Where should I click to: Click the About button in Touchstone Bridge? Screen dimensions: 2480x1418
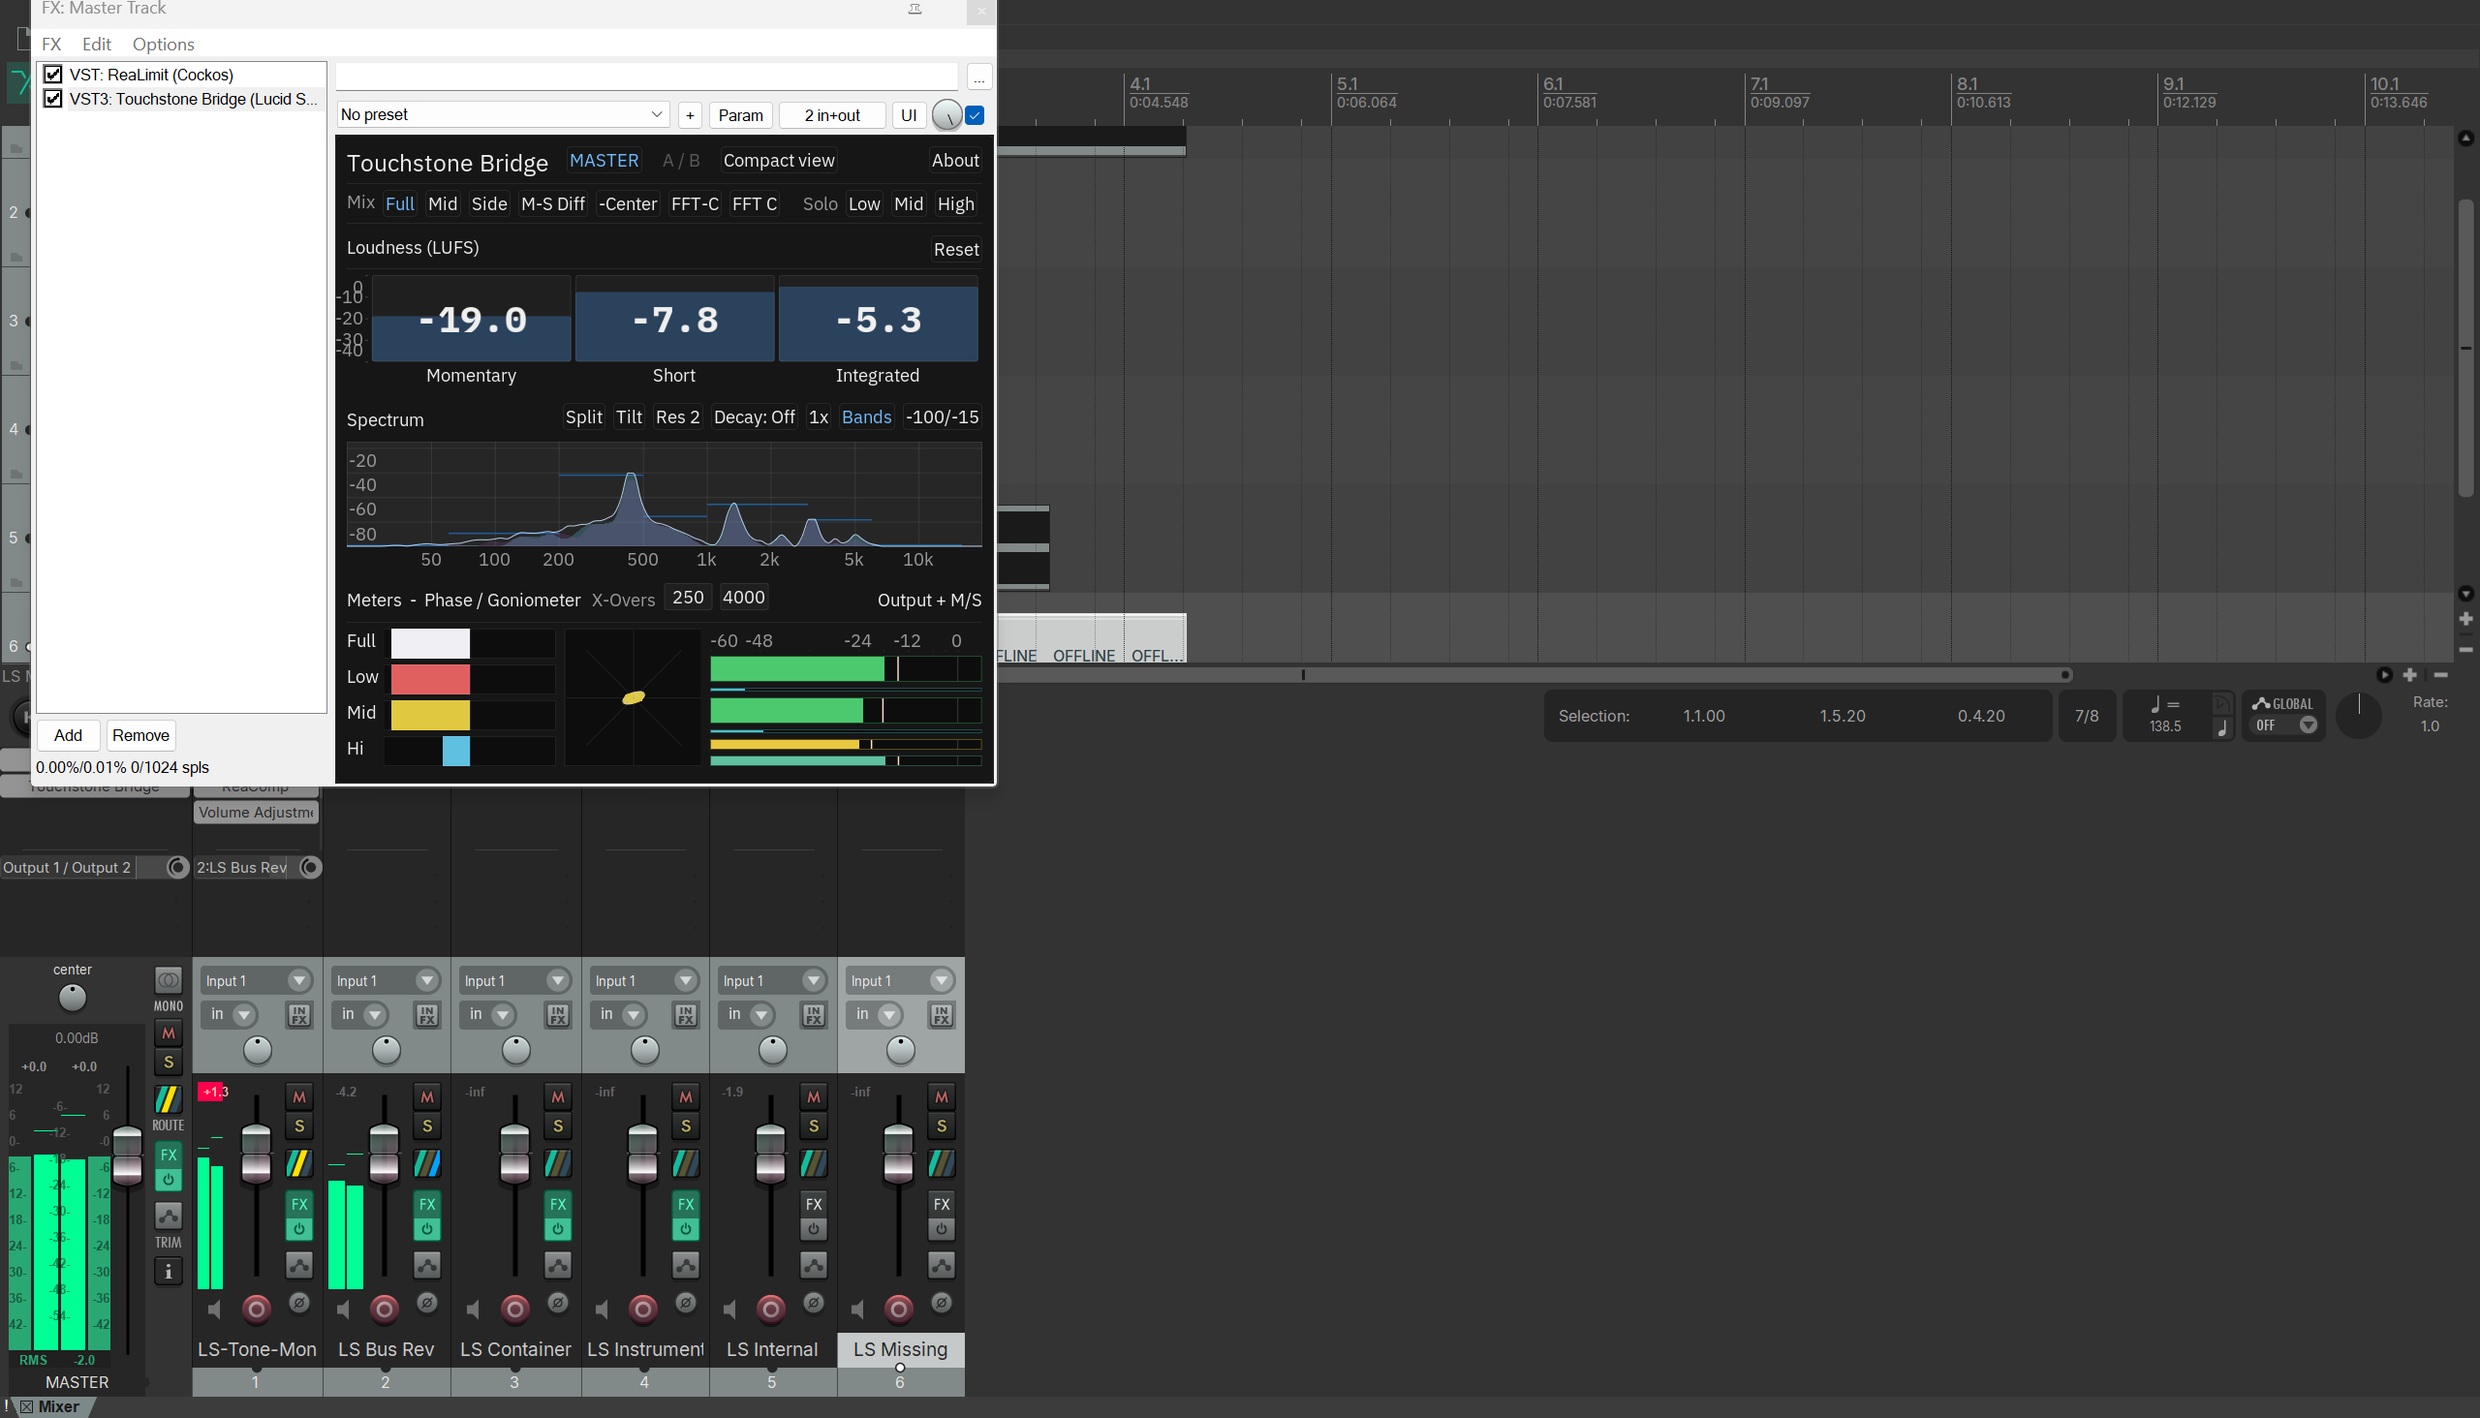(x=954, y=161)
